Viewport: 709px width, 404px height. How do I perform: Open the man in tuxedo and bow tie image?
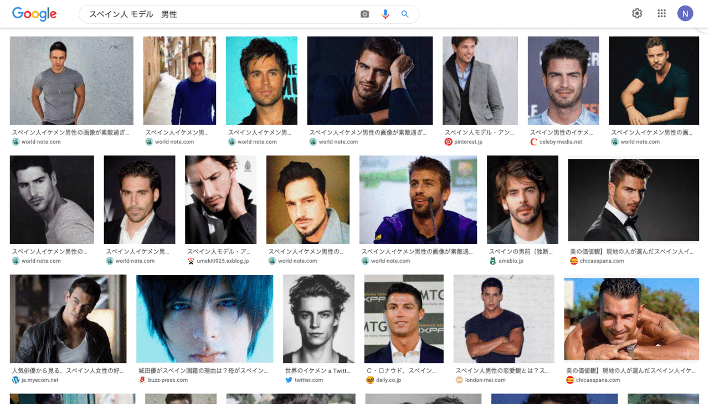point(634,200)
